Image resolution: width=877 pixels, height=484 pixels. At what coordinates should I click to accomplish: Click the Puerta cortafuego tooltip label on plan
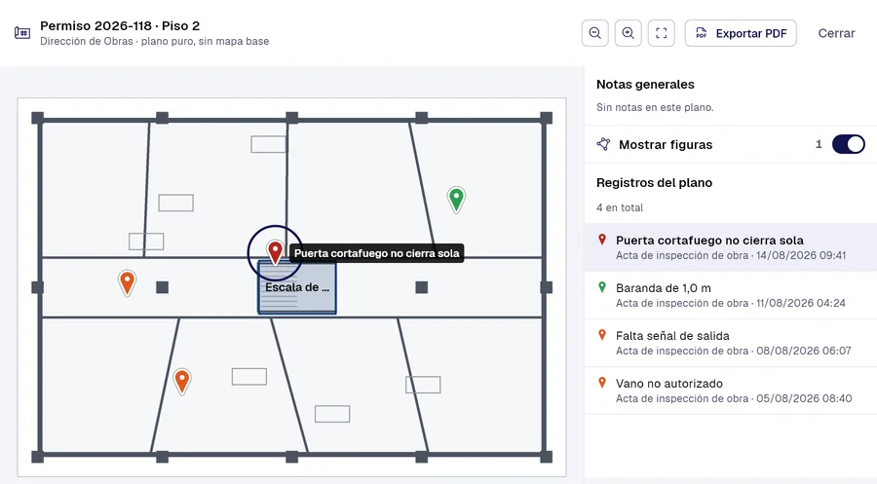(x=376, y=253)
